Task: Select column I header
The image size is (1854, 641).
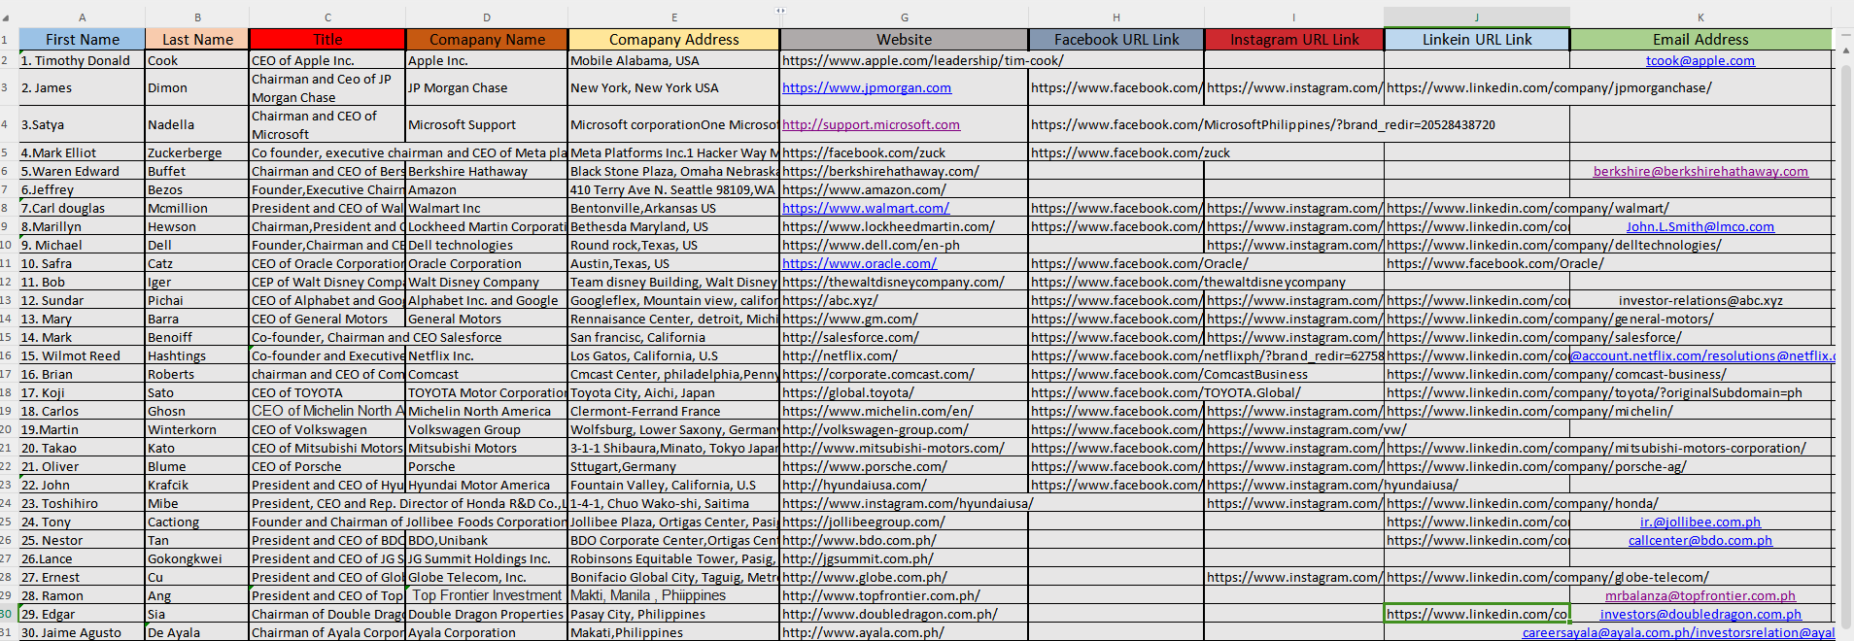Action: click(x=1294, y=17)
